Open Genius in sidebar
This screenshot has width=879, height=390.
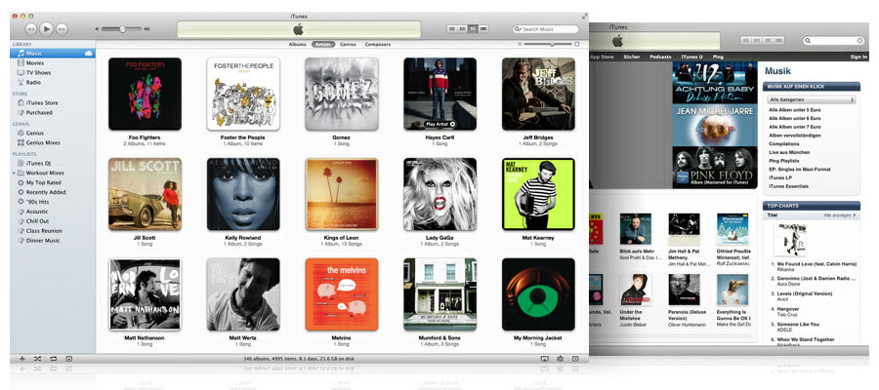coord(53,134)
